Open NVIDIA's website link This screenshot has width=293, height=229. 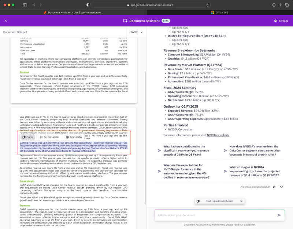pyautogui.click(x=218, y=135)
